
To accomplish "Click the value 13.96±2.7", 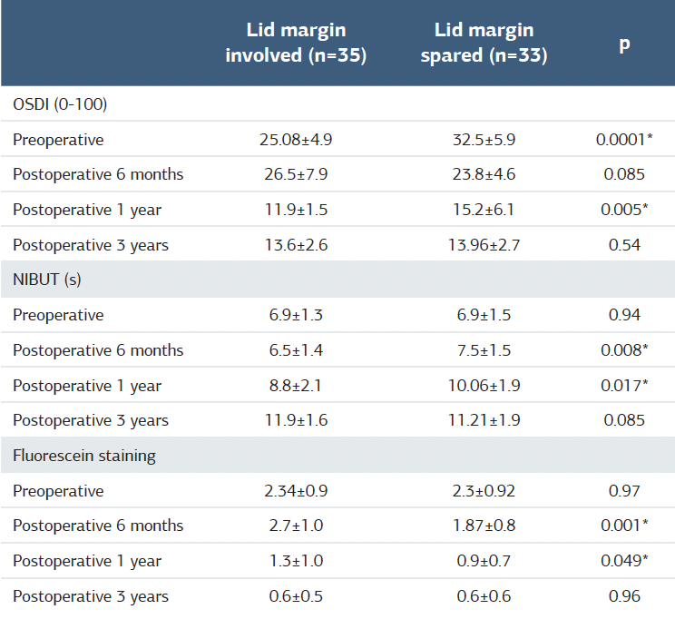I will 484,245.
